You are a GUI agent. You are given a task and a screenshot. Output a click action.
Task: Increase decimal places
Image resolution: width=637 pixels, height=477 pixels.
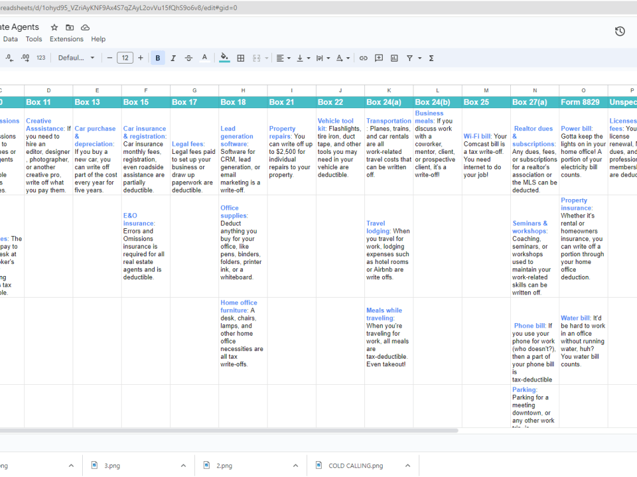25,58
